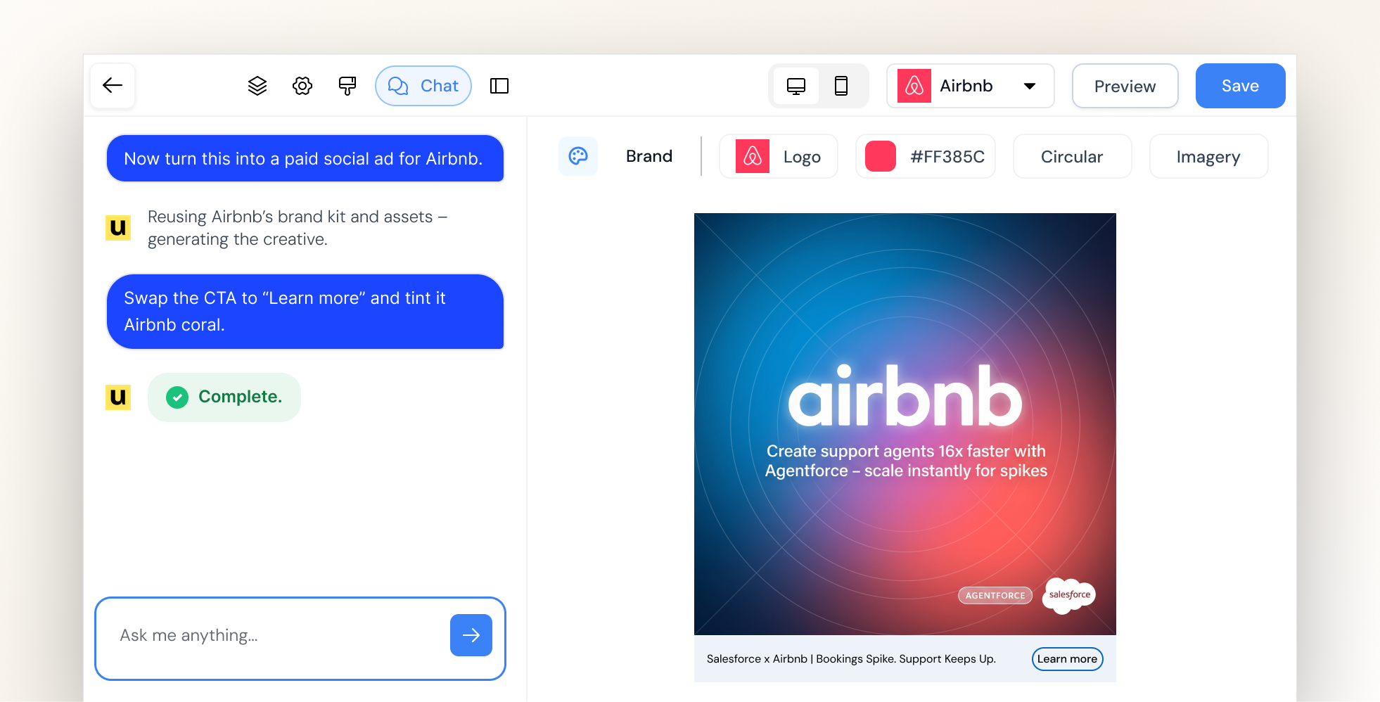Viewport: 1380px width, 702px height.
Task: Choose the Circular font option
Action: pyautogui.click(x=1072, y=156)
